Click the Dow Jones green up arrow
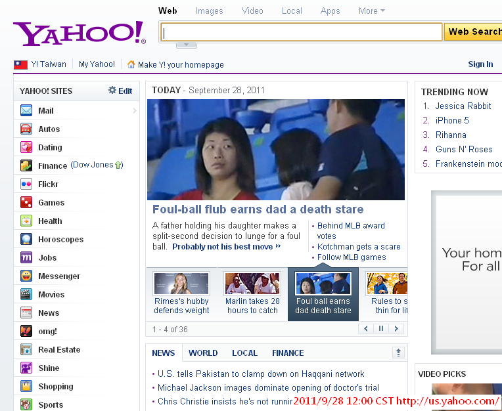This screenshot has width=502, height=411. tap(118, 165)
